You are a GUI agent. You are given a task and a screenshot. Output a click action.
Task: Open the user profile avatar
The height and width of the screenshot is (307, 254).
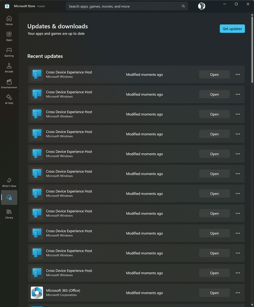[x=202, y=6]
